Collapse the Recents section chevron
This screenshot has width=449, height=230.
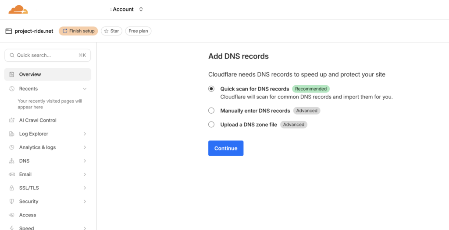click(85, 89)
